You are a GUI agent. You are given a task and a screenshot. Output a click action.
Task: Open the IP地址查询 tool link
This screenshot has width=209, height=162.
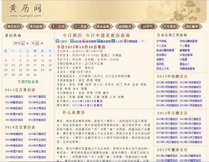(186, 55)
